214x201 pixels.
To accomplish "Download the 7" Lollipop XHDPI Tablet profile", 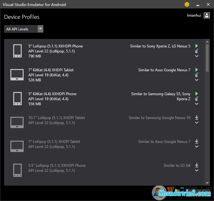I will coord(196,141).
